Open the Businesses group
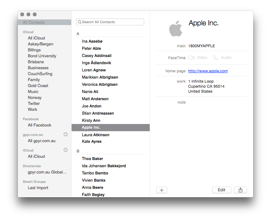The height and width of the screenshot is (222, 271). pyautogui.click(x=38, y=68)
